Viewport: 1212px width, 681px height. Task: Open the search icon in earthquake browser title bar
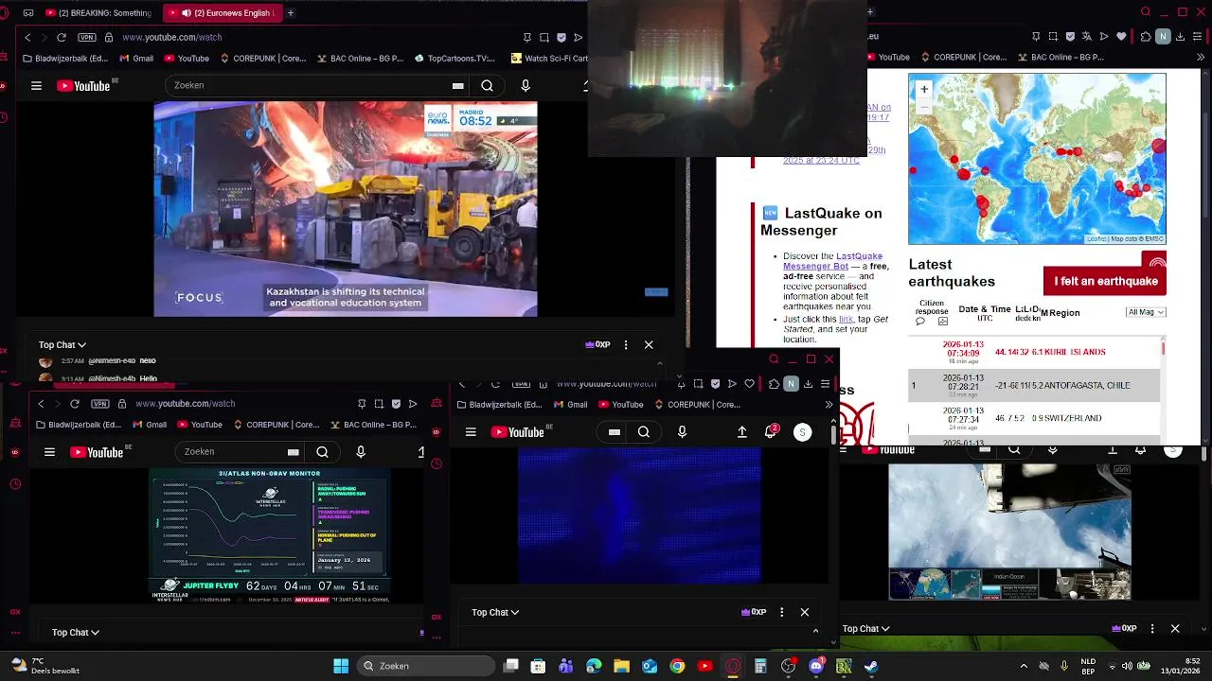point(1146,12)
